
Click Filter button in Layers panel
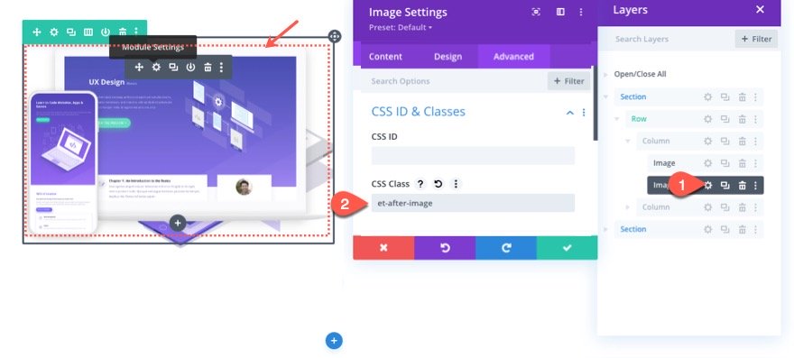tap(756, 39)
